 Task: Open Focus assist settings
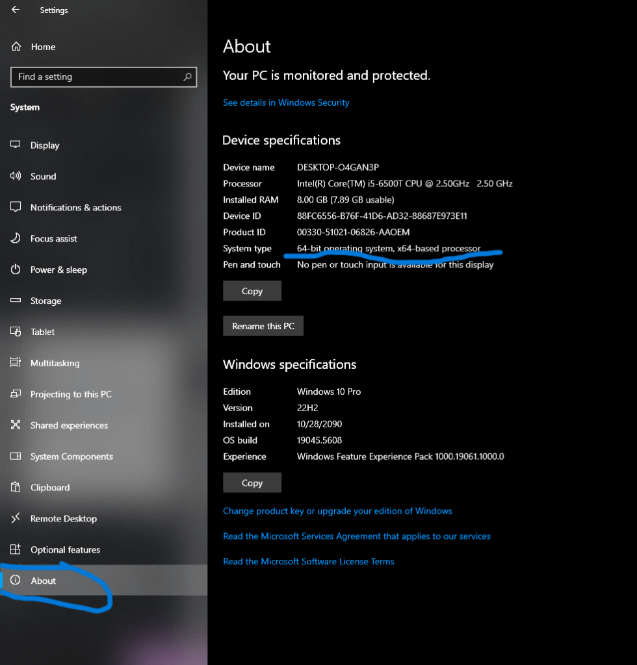tap(103, 238)
